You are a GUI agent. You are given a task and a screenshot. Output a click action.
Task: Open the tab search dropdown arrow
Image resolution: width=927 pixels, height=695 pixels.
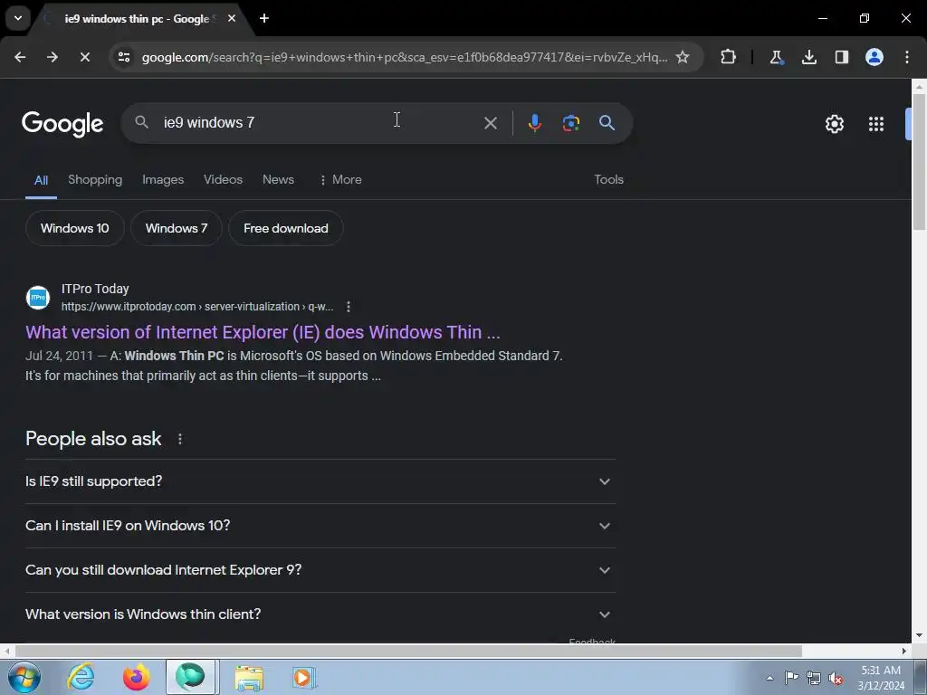click(18, 18)
